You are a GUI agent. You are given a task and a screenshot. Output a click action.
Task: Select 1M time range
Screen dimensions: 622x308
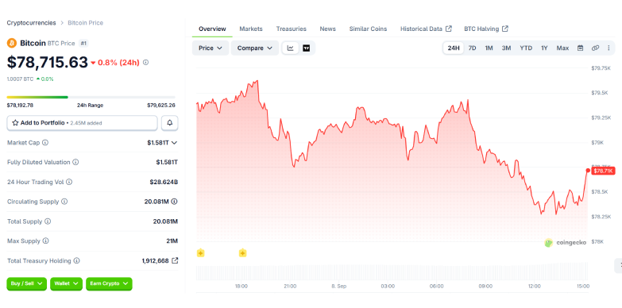489,48
